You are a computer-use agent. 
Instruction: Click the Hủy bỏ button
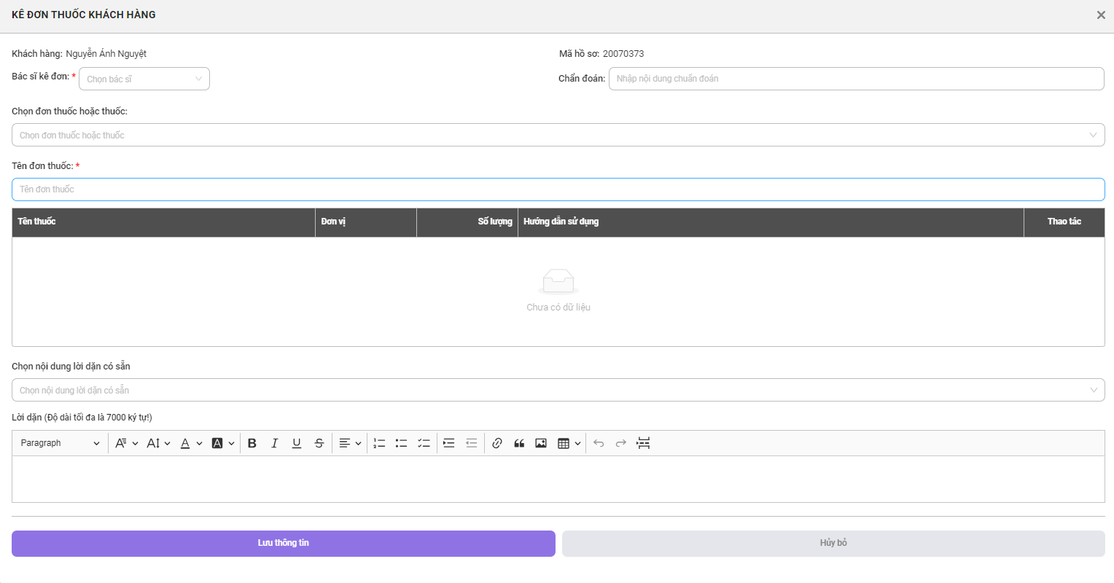(x=833, y=544)
